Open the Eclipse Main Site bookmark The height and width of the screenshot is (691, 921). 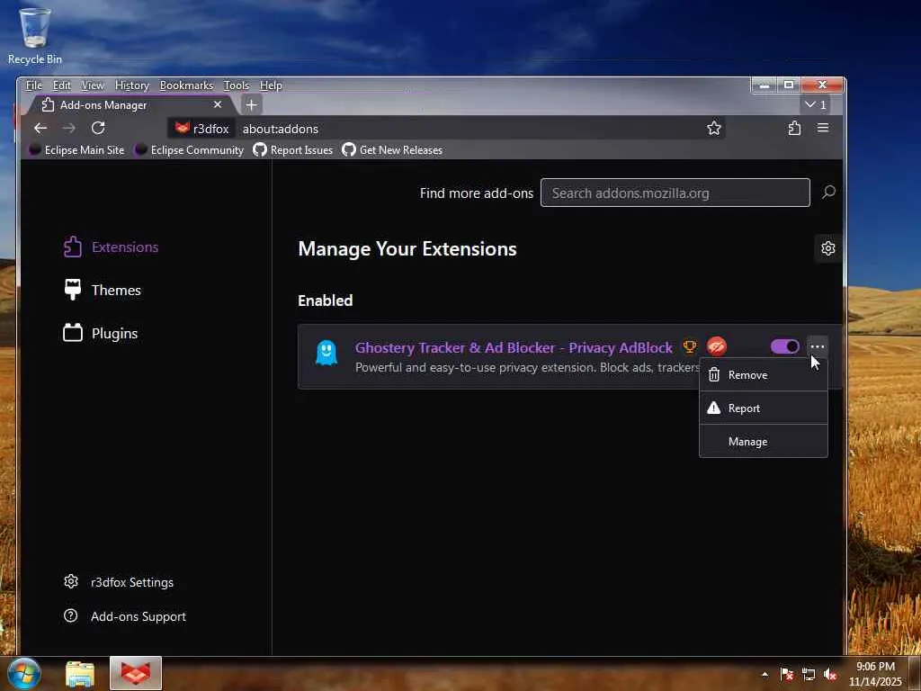tap(77, 150)
